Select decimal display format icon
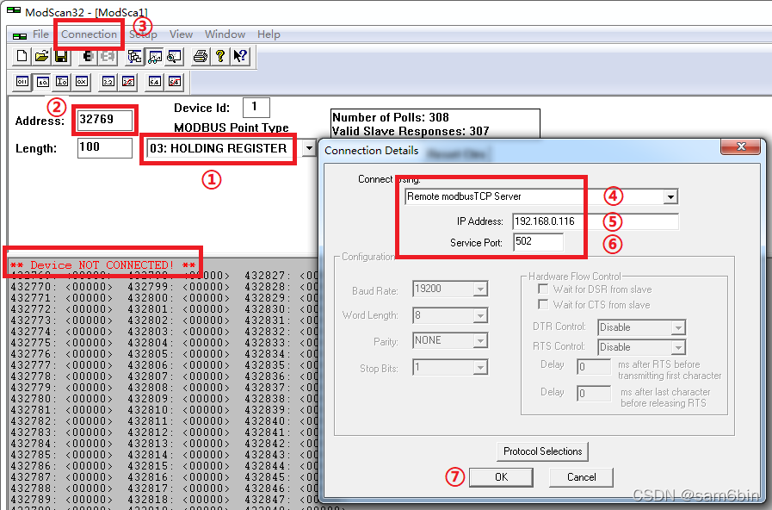The width and height of the screenshot is (772, 510). [42, 82]
